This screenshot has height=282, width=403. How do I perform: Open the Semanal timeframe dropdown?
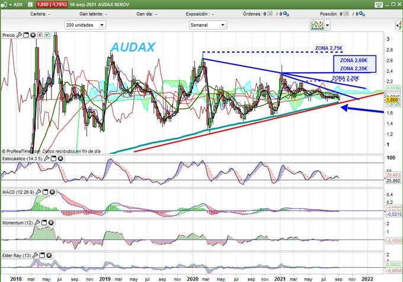207,25
